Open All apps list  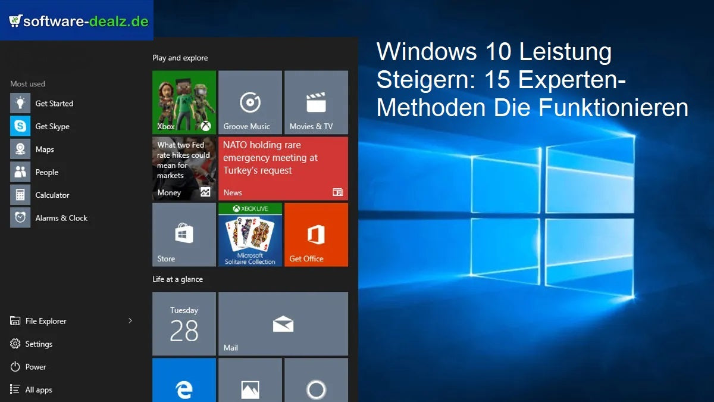coord(39,389)
